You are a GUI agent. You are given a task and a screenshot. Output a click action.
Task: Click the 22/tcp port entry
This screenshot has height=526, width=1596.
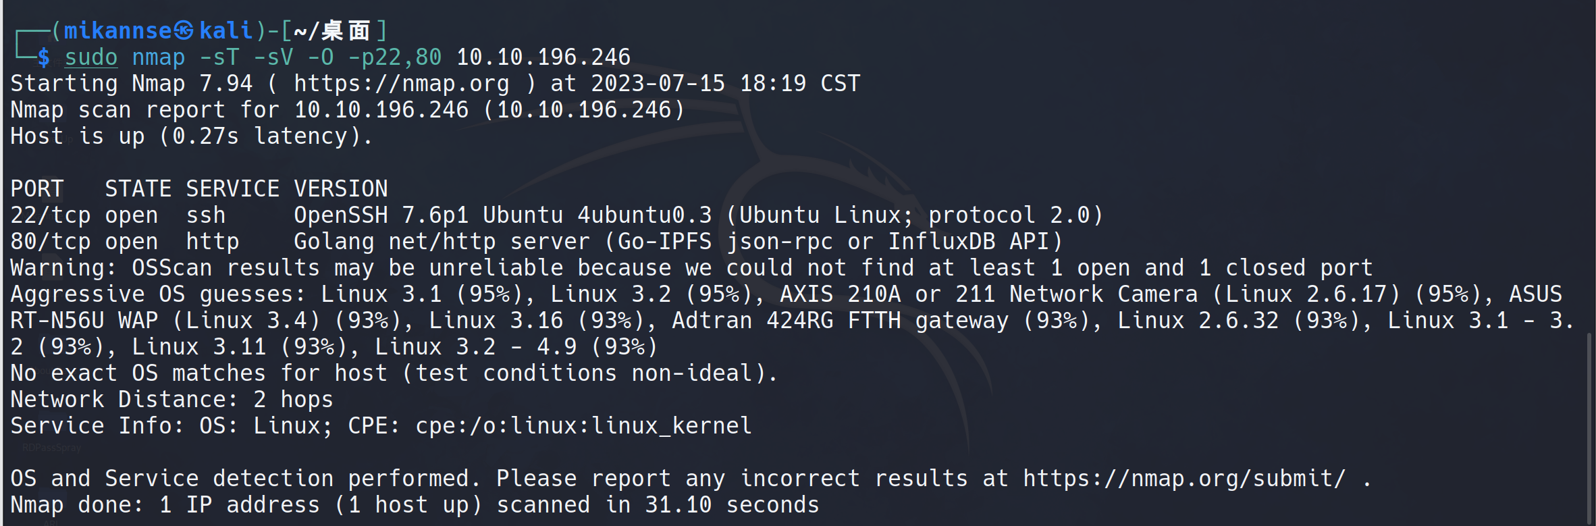click(51, 215)
